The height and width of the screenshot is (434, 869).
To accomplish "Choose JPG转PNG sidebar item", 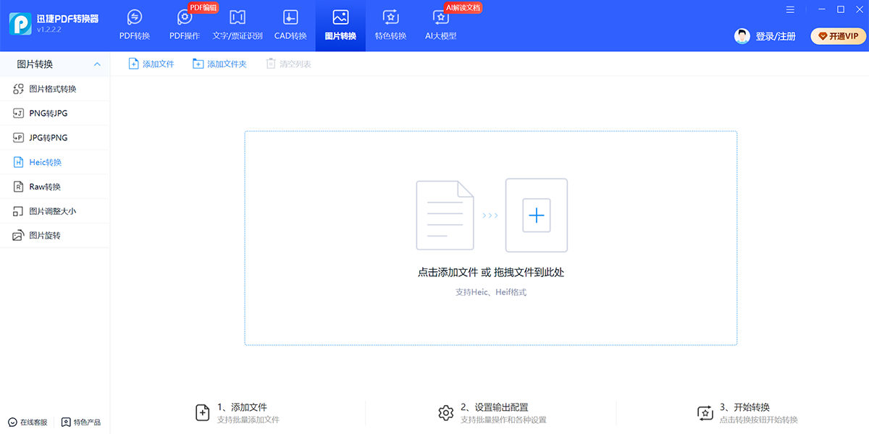I will click(x=48, y=137).
